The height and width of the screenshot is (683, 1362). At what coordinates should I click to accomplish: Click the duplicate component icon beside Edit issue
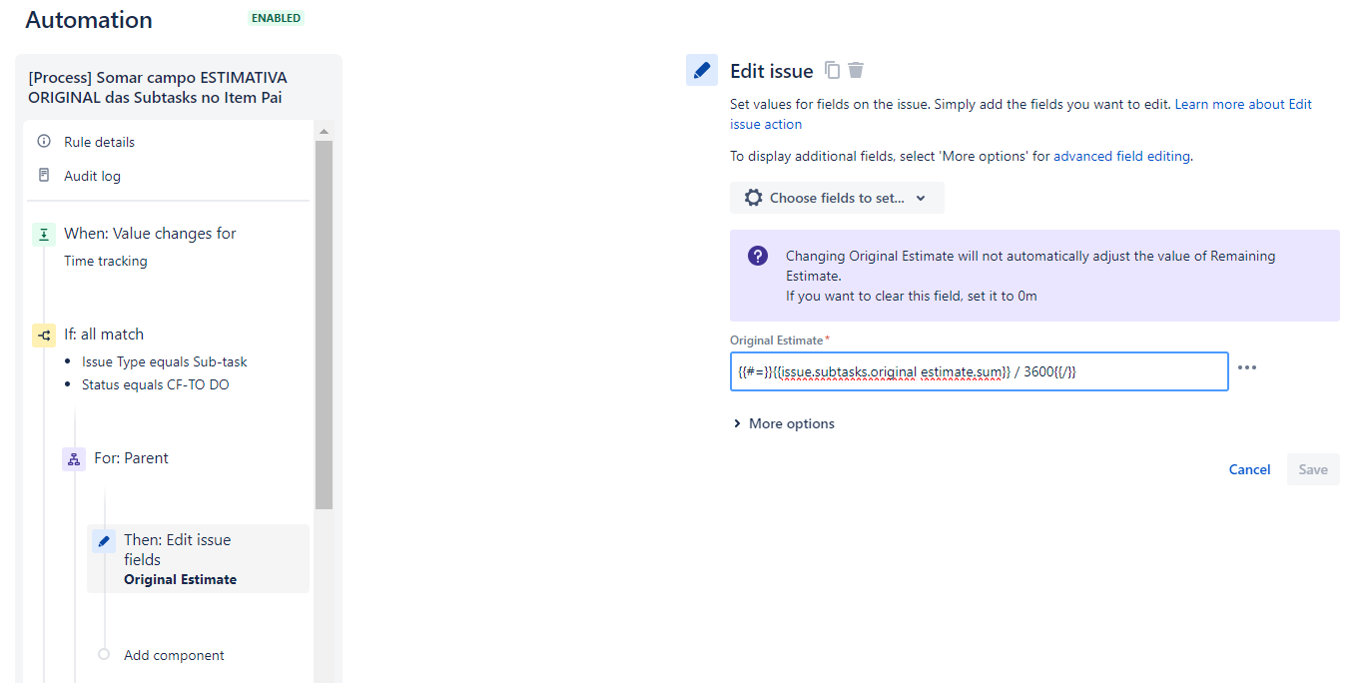(833, 70)
